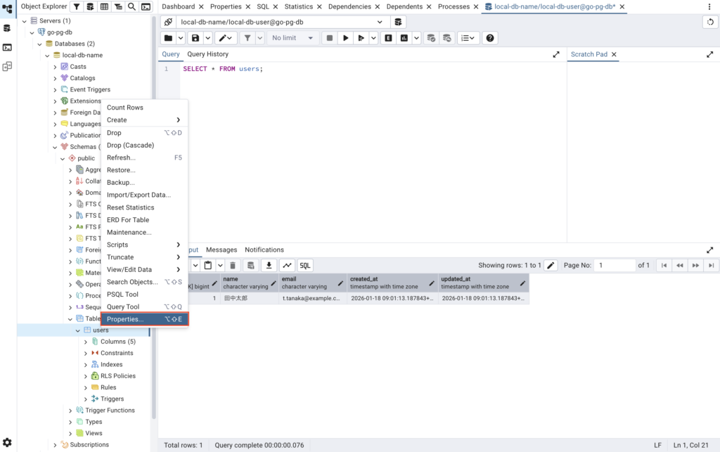Click the Commit transaction icon
720x452 pixels.
click(431, 38)
